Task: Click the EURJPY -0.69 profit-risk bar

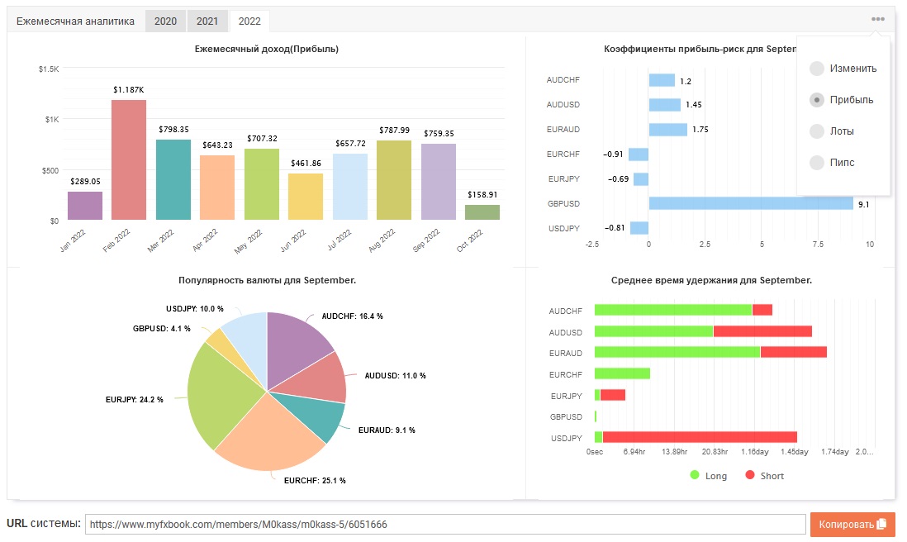Action: pos(641,178)
